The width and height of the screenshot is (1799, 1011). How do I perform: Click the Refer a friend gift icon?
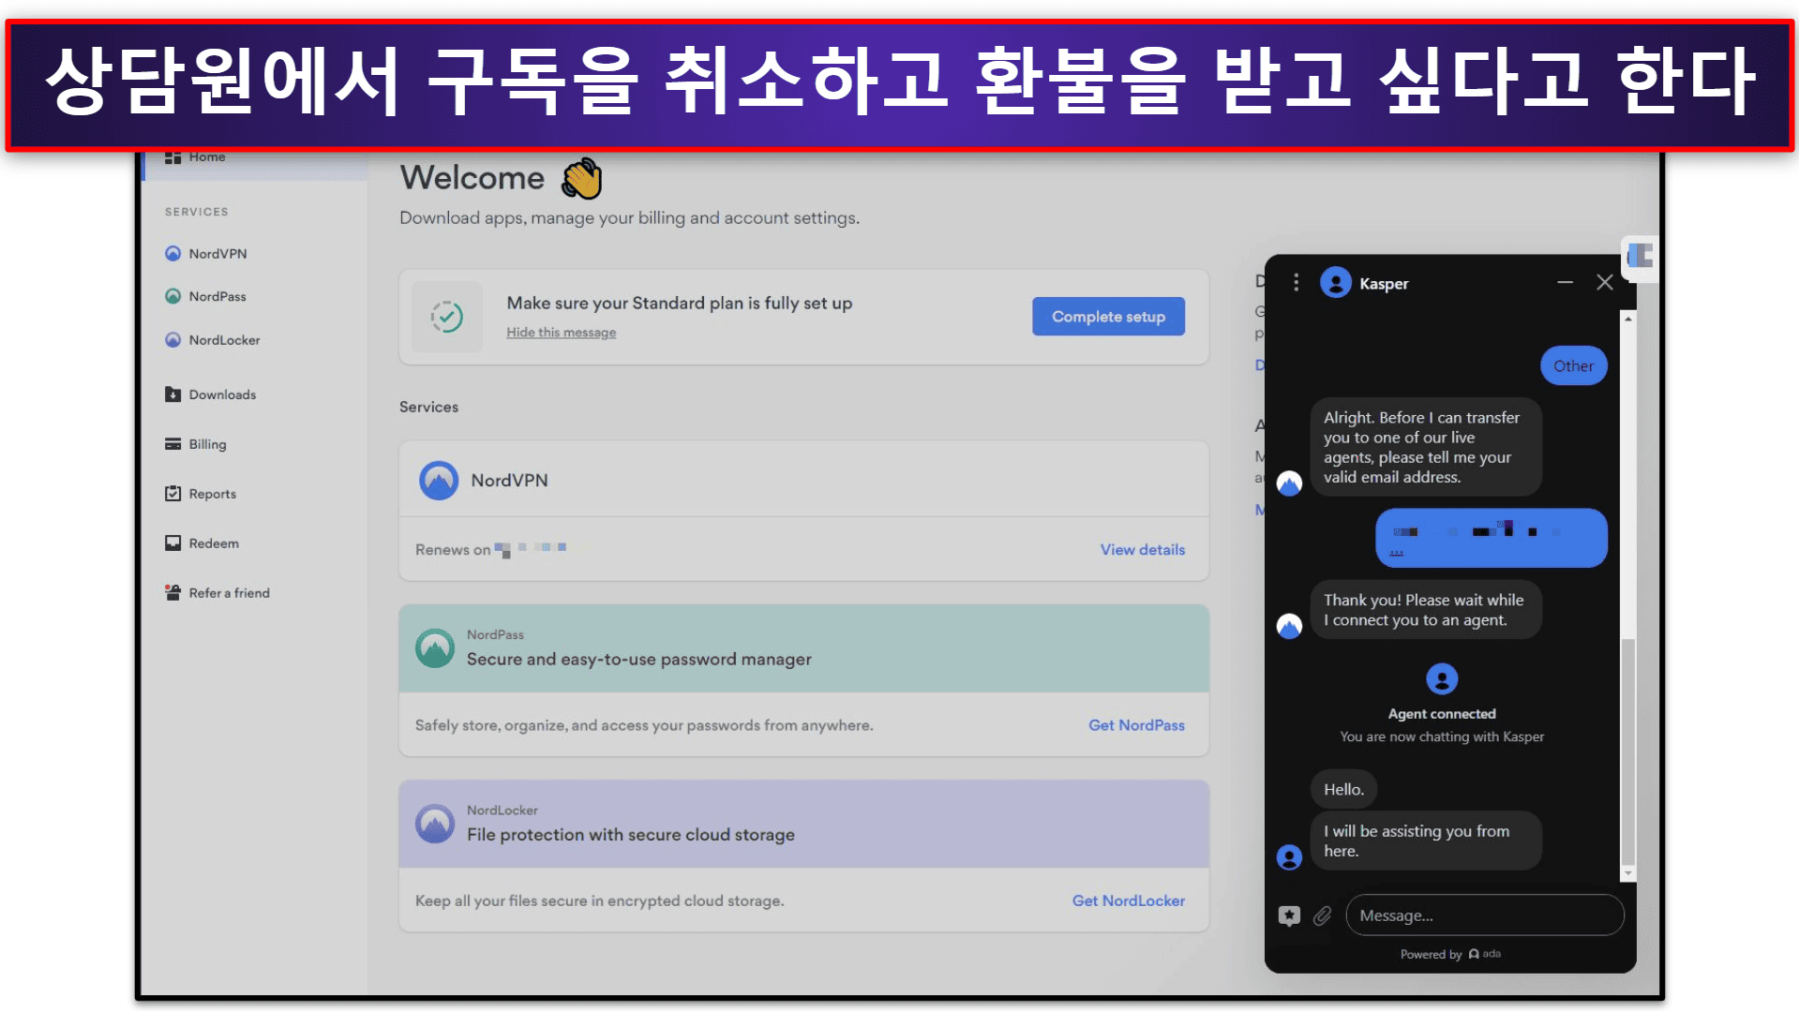coord(172,592)
